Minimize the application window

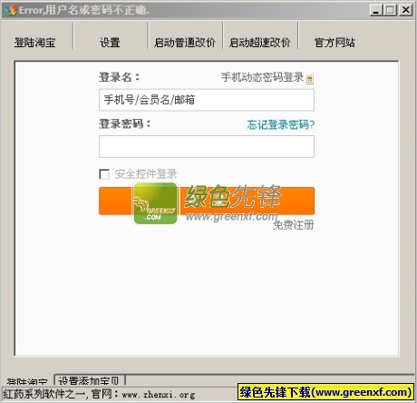point(376,10)
